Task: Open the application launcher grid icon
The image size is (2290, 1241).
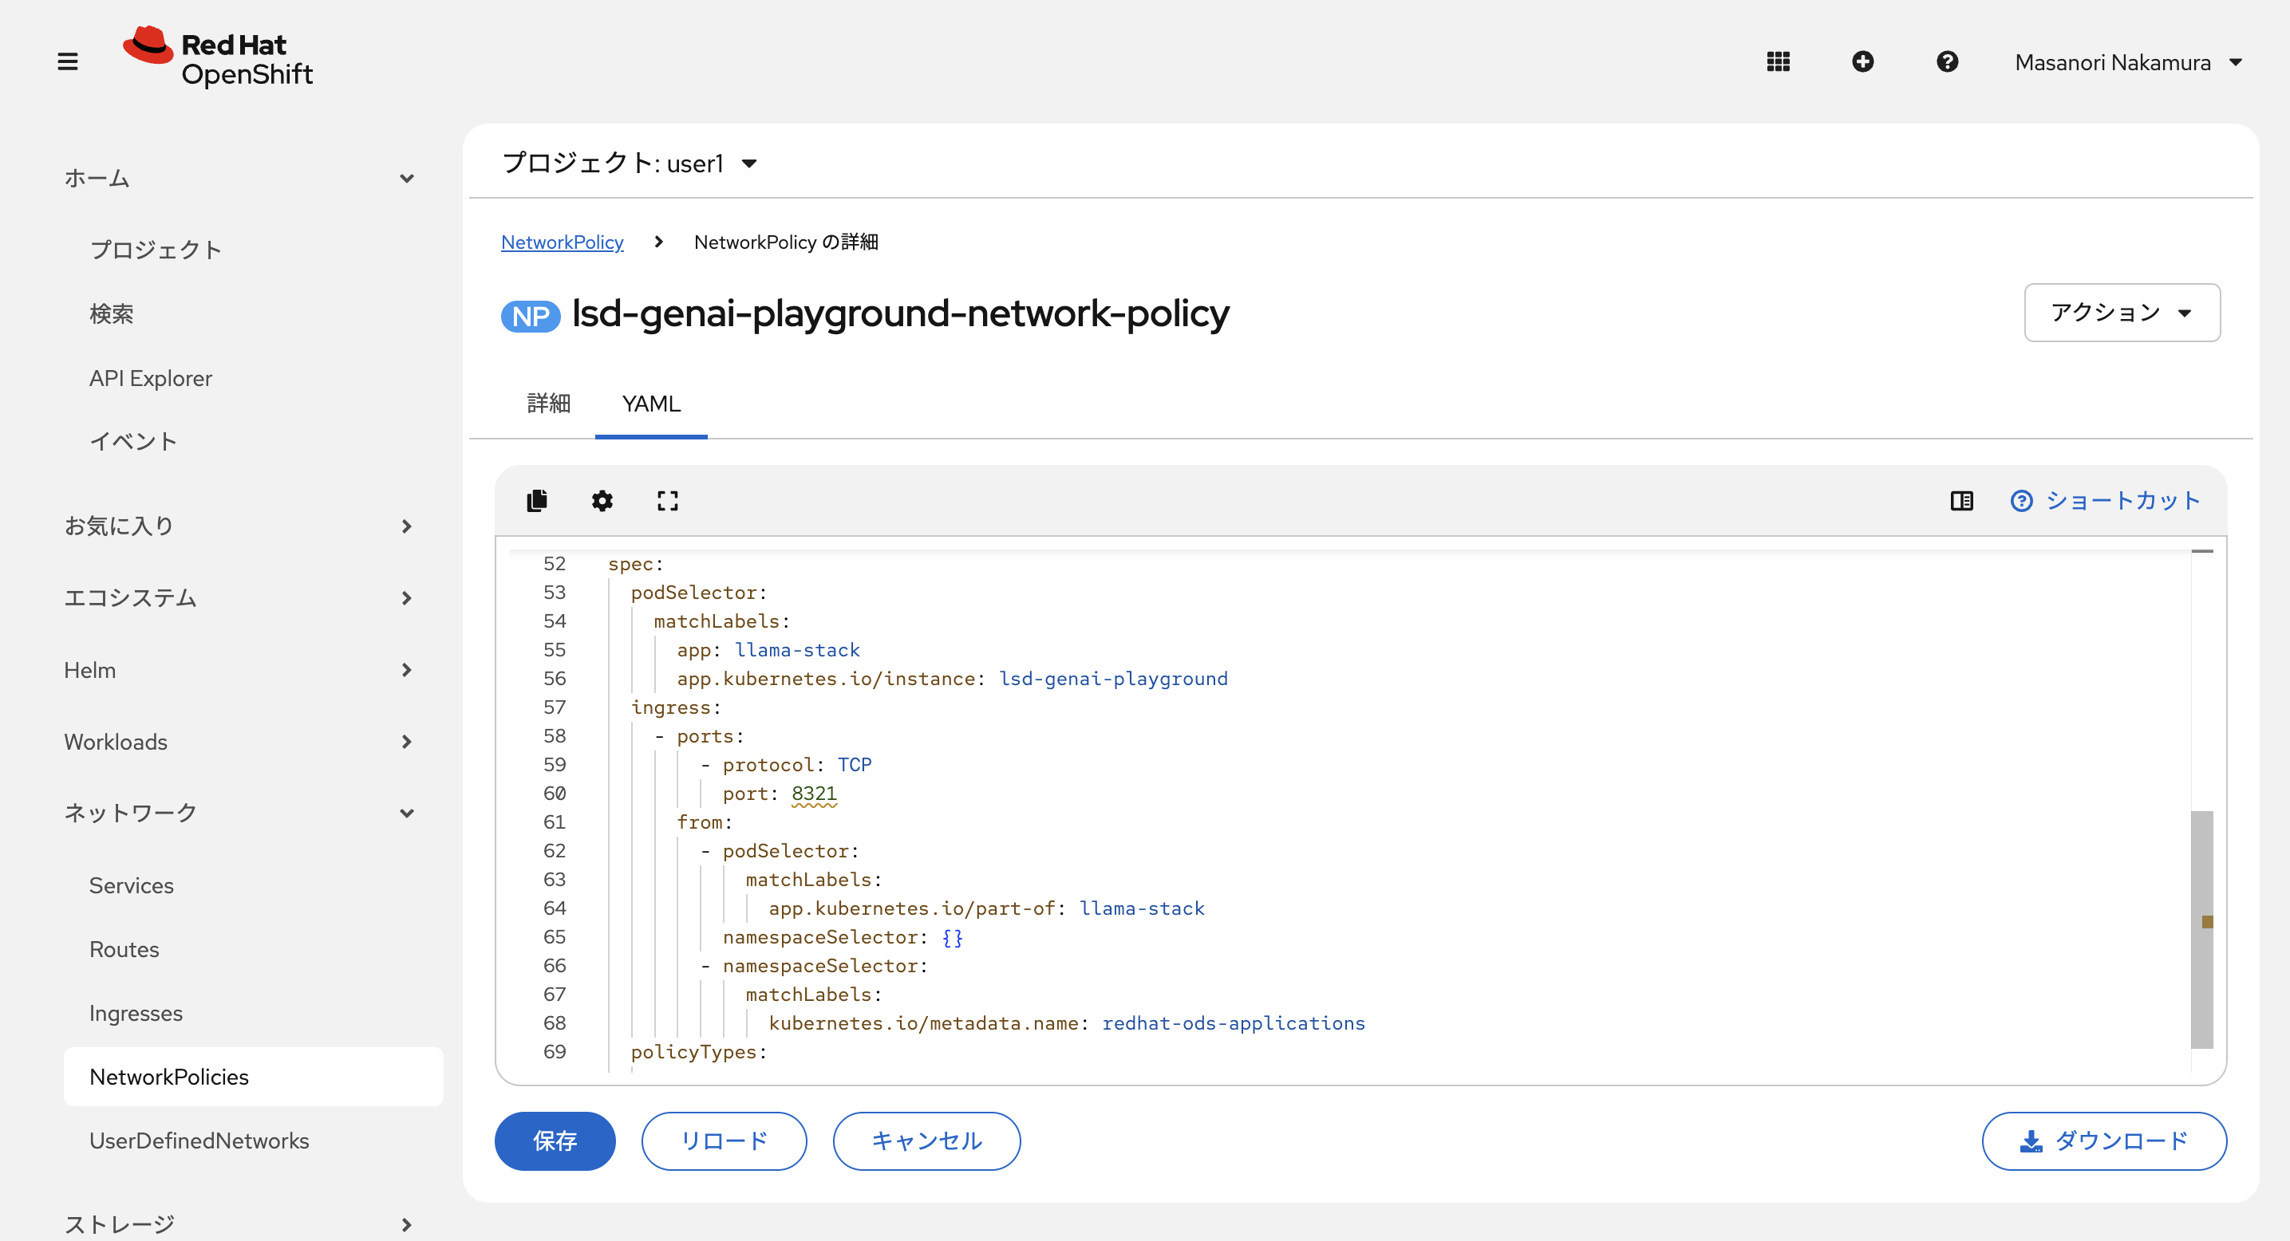Action: [x=1778, y=61]
